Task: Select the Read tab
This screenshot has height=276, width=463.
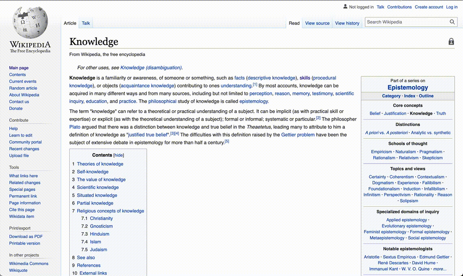Action: tap(294, 23)
